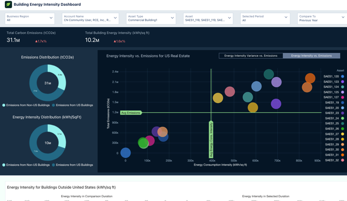Select SAES1_24 legend label
This screenshot has height=201, width=347.
pos(332,118)
